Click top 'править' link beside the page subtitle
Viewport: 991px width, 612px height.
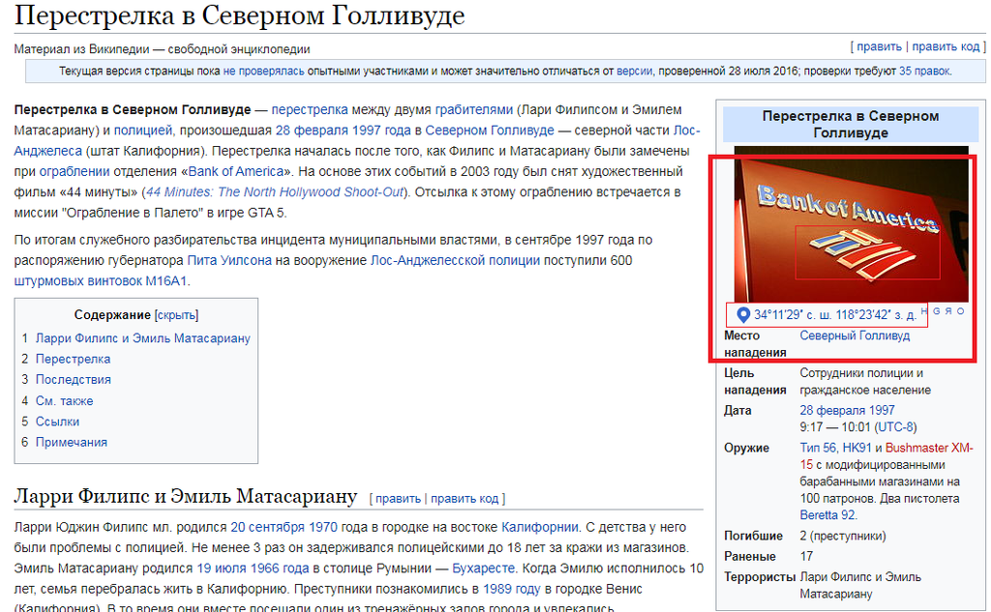pos(879,46)
